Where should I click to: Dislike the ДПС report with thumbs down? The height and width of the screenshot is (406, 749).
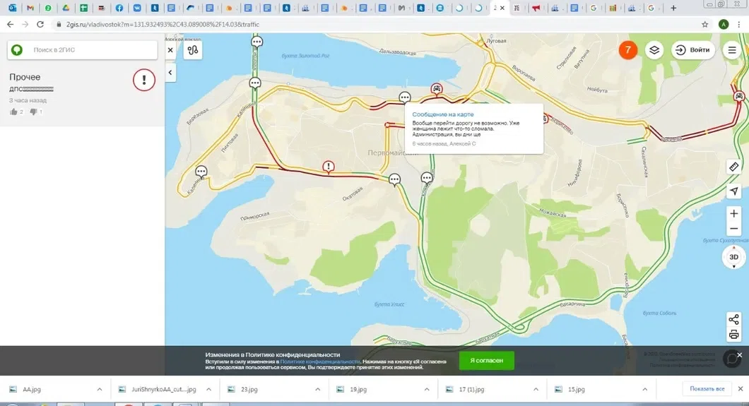[33, 112]
